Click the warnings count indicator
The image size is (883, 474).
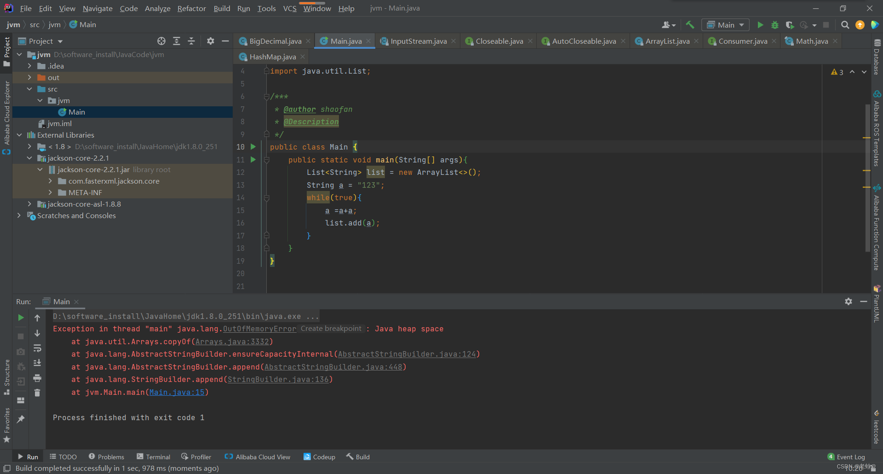click(x=837, y=72)
